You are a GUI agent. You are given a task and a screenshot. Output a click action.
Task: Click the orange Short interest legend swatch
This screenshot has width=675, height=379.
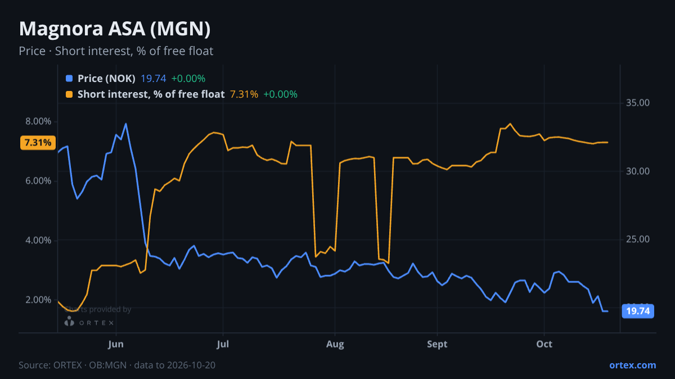69,94
